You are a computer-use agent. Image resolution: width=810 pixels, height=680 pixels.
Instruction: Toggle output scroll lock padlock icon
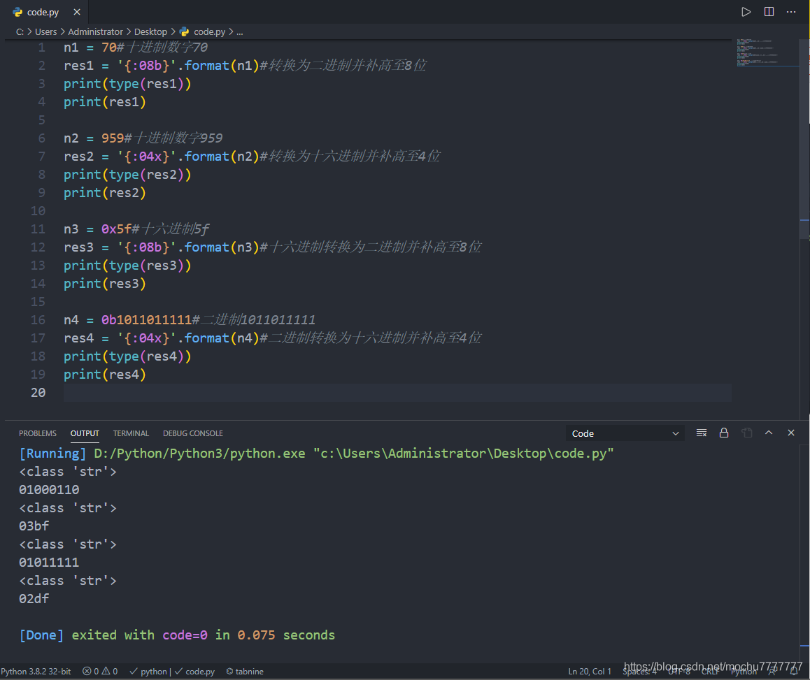click(724, 433)
